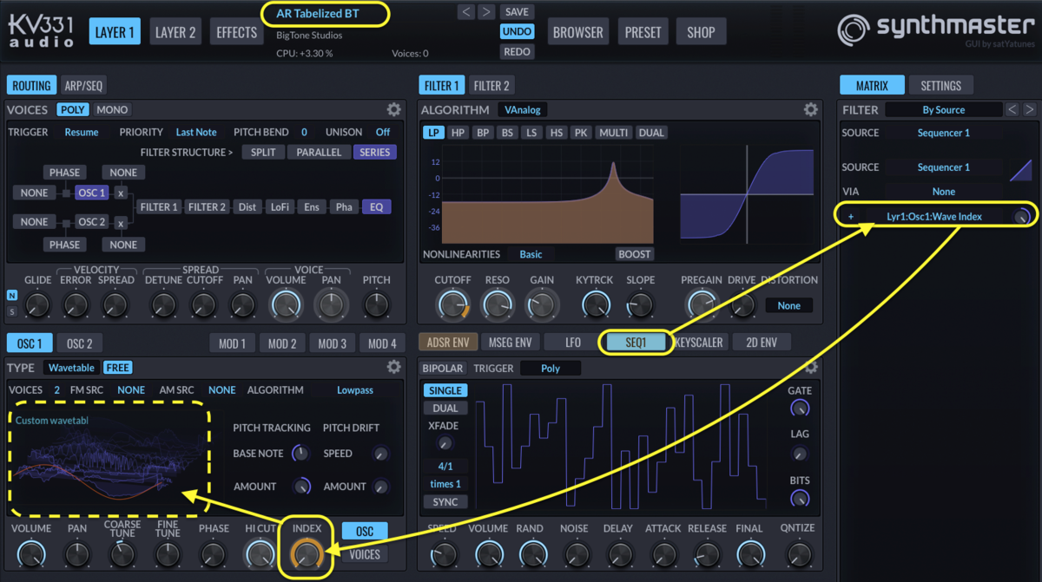Click the matrix filter previous arrow
1042x582 pixels.
tap(1012, 109)
